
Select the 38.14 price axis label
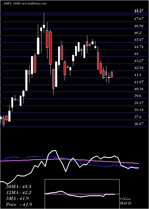point(139,110)
